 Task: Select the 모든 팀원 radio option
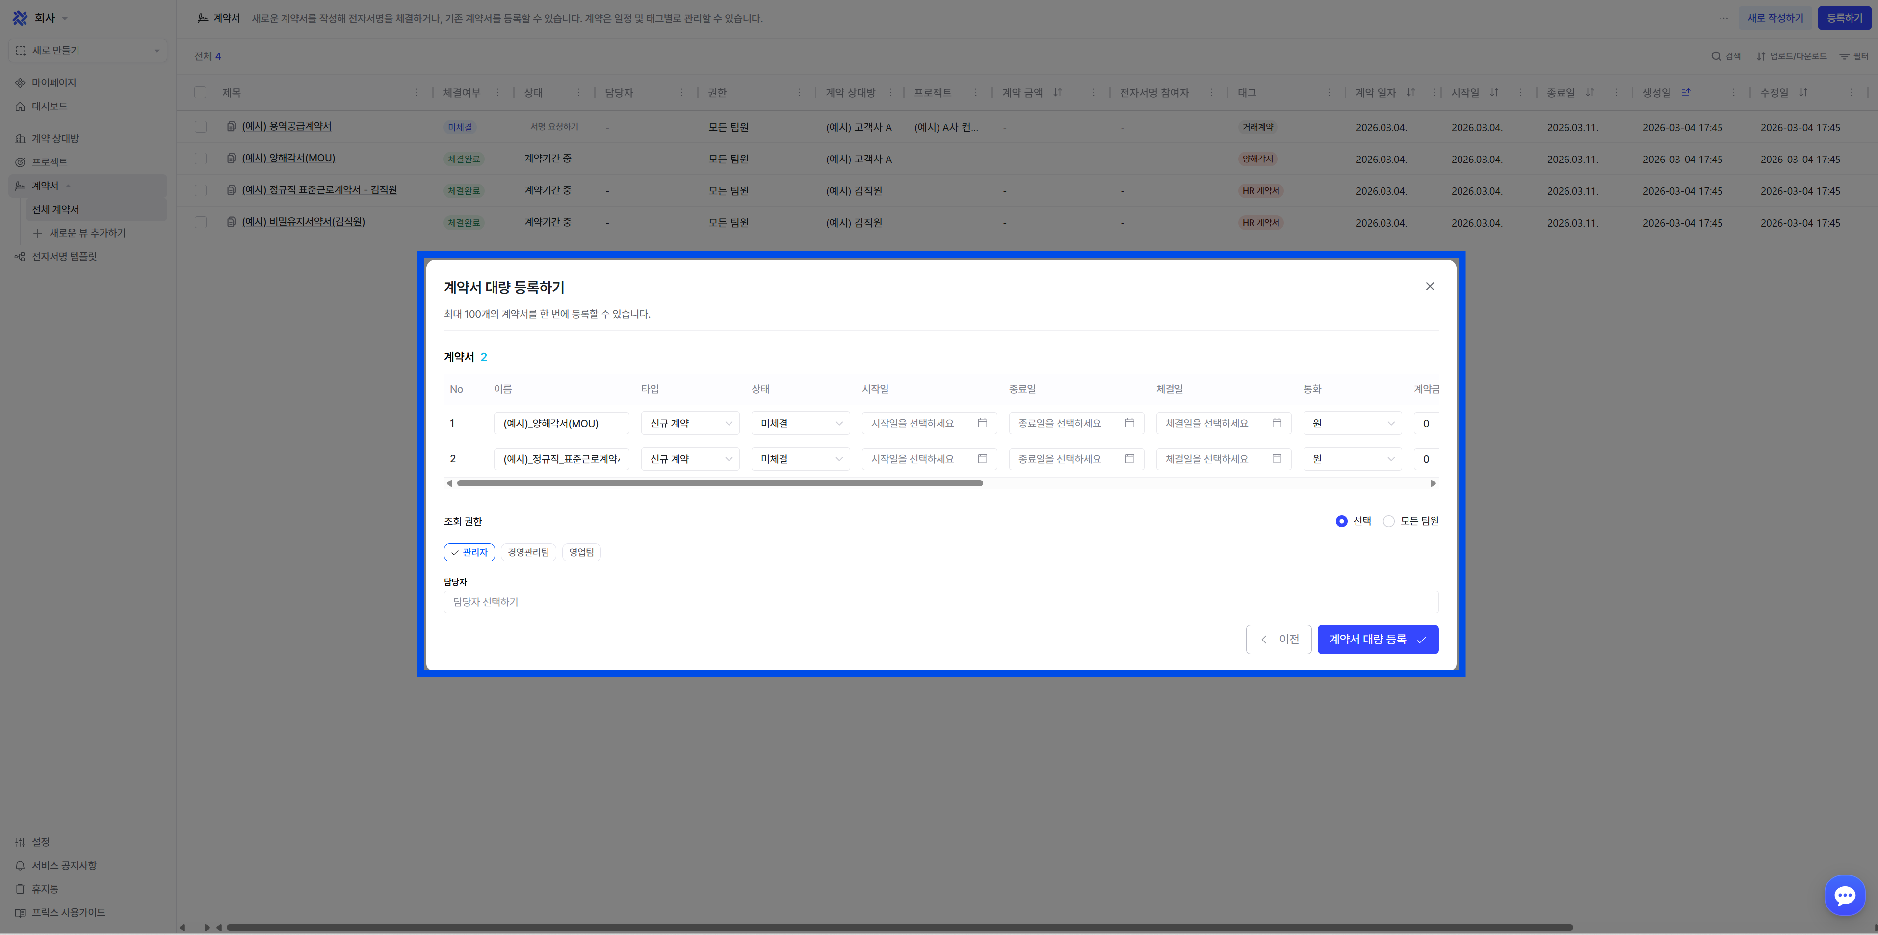point(1389,521)
